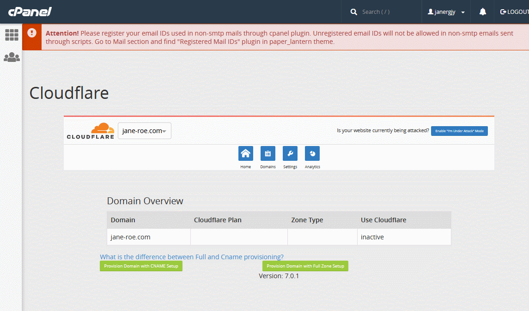Click the Domain column header
The height and width of the screenshot is (311, 529).
click(x=148, y=220)
